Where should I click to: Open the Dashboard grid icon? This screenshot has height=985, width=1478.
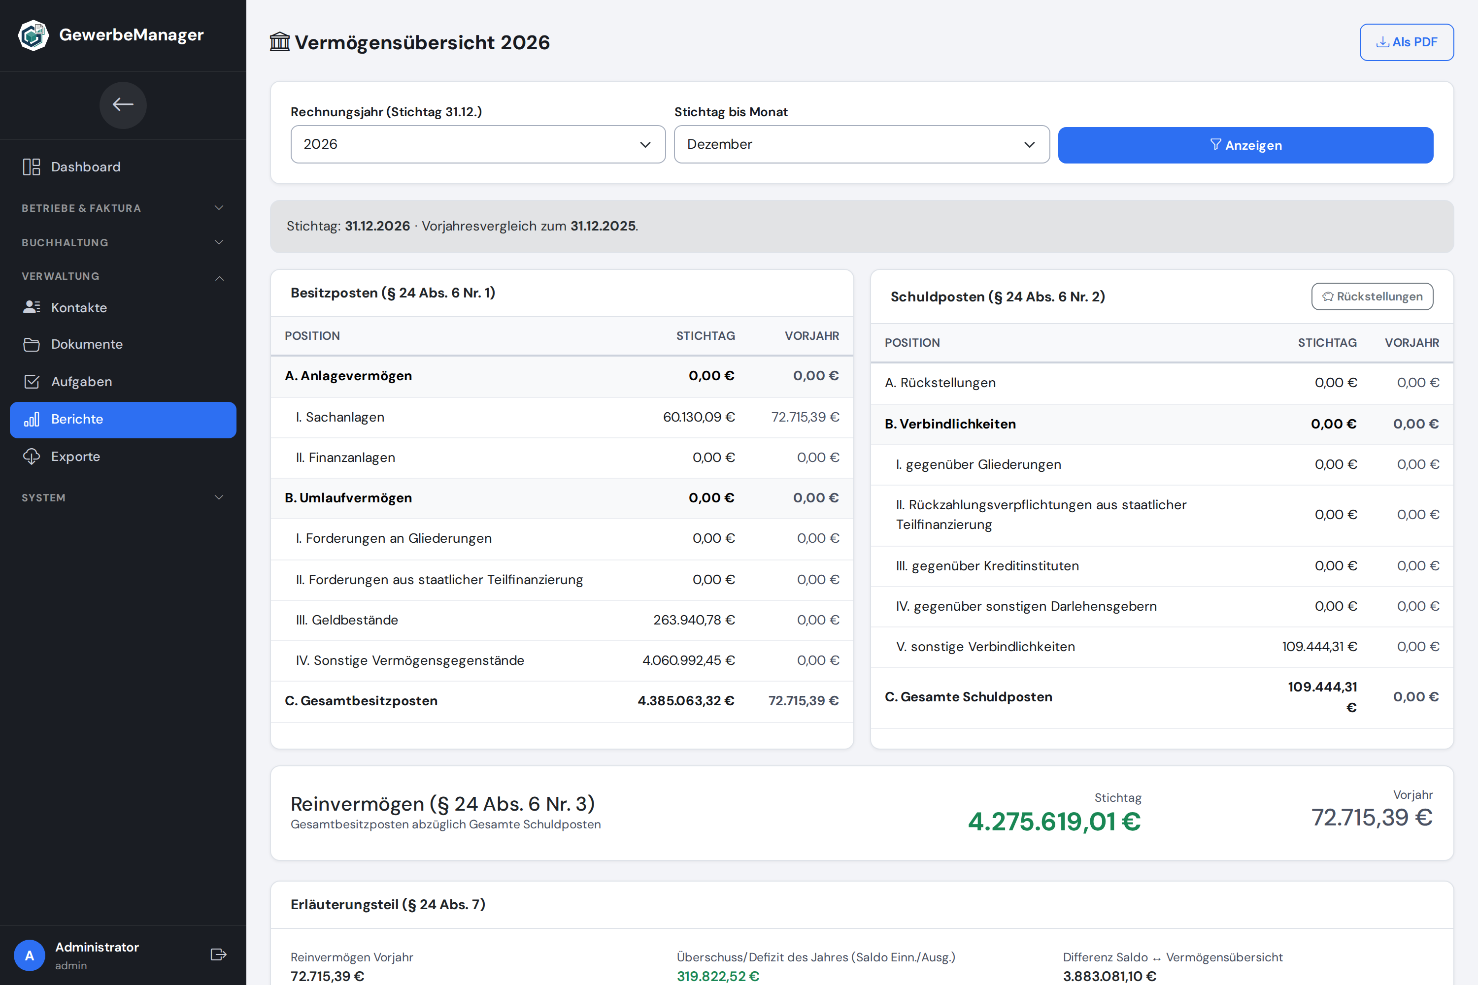(x=32, y=167)
